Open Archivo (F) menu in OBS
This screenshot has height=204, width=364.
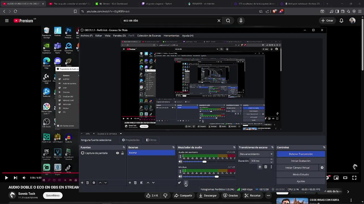[x=86, y=36]
